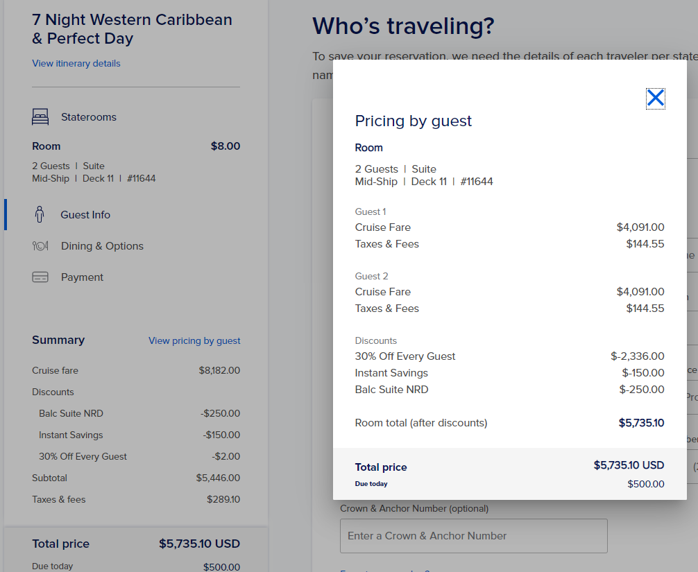
Task: Click the sidebar Total price amount
Action: (x=199, y=544)
